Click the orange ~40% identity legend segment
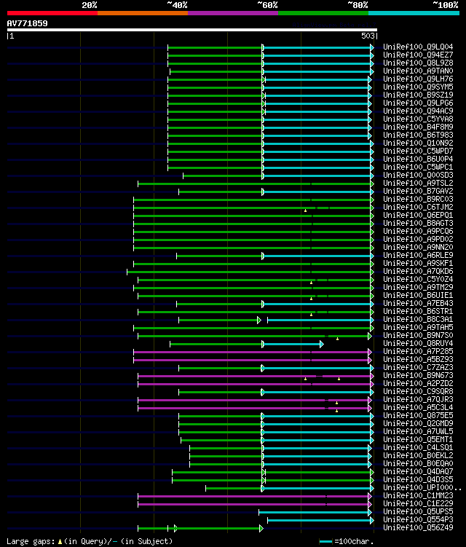The width and height of the screenshot is (466, 547). 143,13
